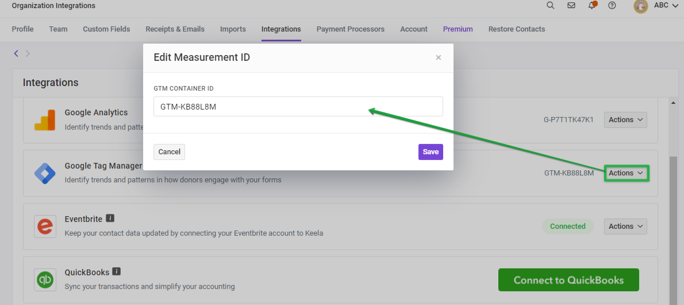684x305 pixels.
Task: Open Actions dropdown for Eventbrite
Action: [625, 226]
